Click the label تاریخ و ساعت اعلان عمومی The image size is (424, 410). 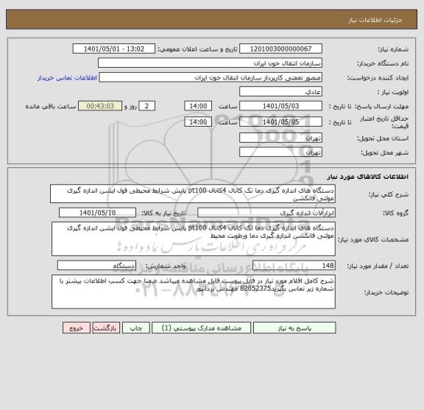coord(198,49)
